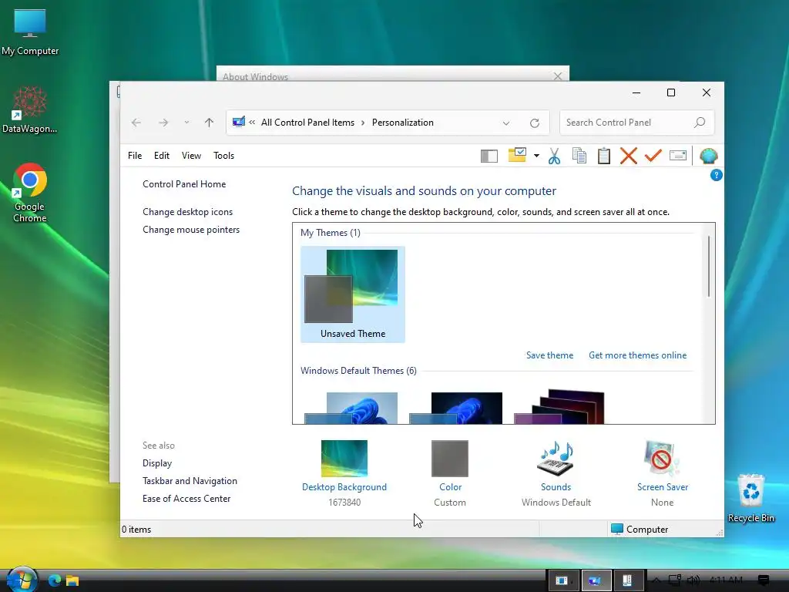This screenshot has width=789, height=592.
Task: Open the Edit menu
Action: 162,156
